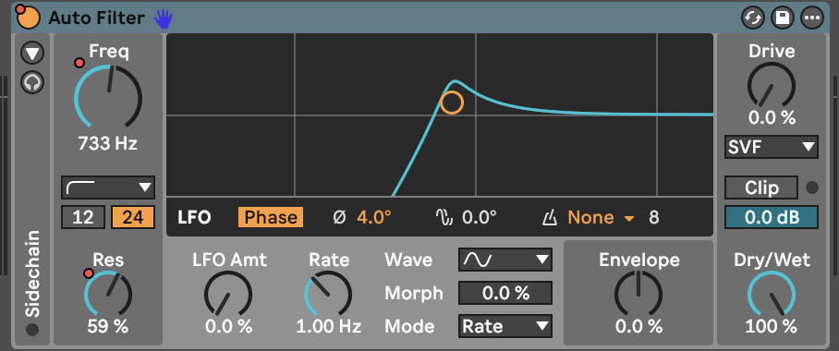Click the clip indicator dot

[x=812, y=188]
